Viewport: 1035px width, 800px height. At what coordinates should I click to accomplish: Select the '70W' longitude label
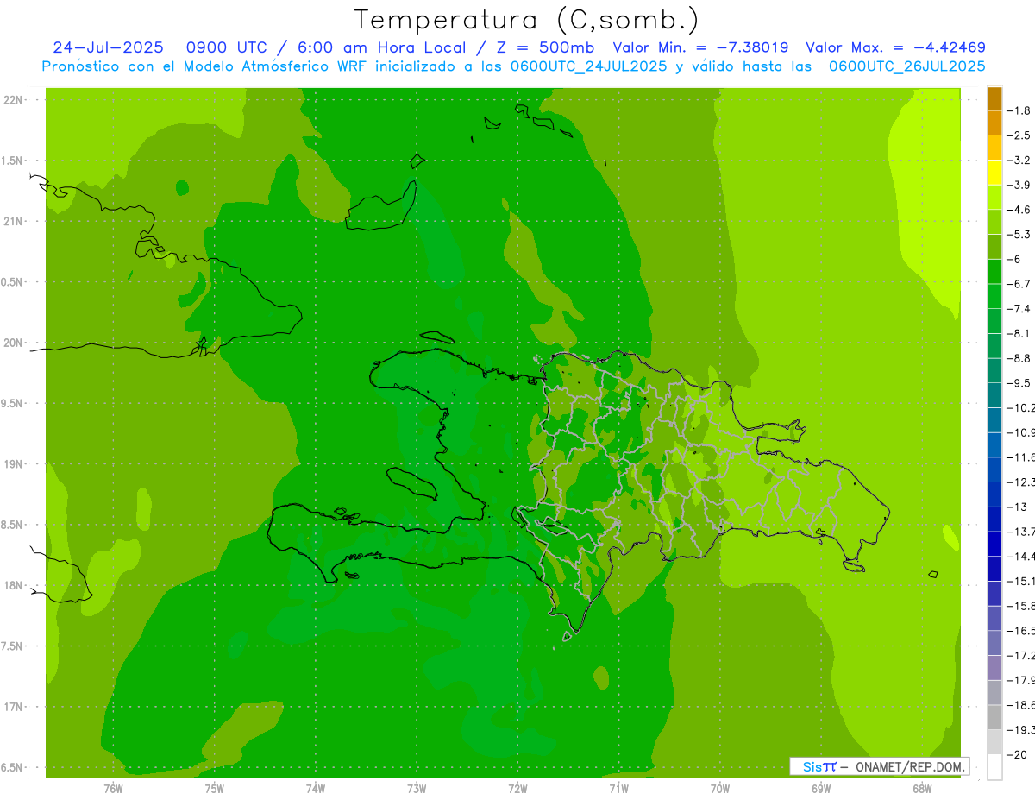[x=720, y=789]
